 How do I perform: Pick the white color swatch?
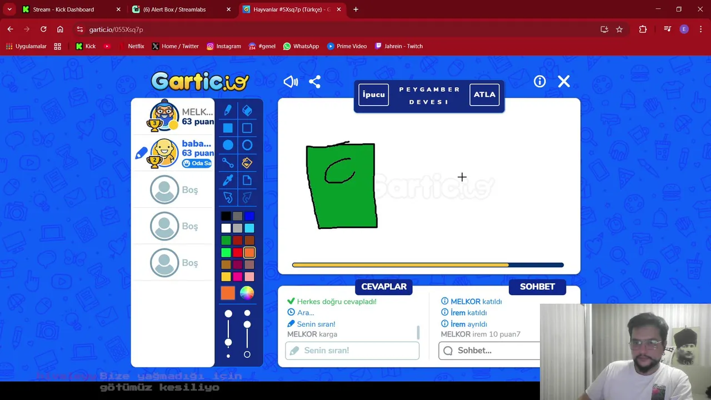tap(226, 228)
